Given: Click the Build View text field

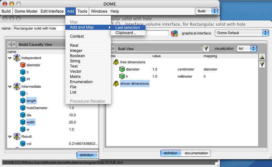Looking at the screenshot, I should (160, 49).
